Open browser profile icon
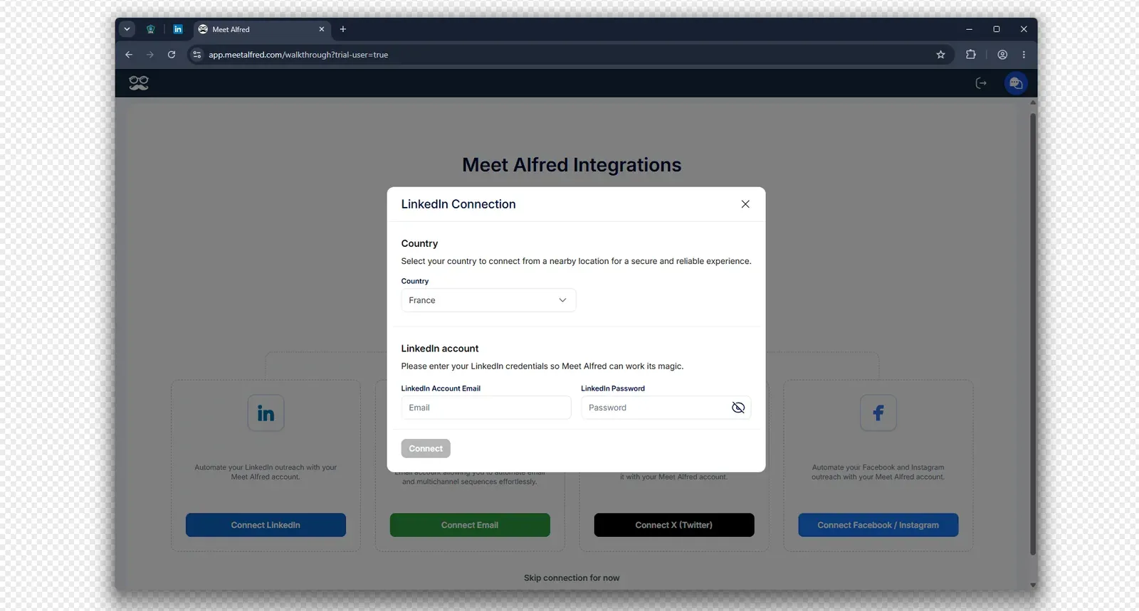Image resolution: width=1139 pixels, height=611 pixels. click(1002, 55)
